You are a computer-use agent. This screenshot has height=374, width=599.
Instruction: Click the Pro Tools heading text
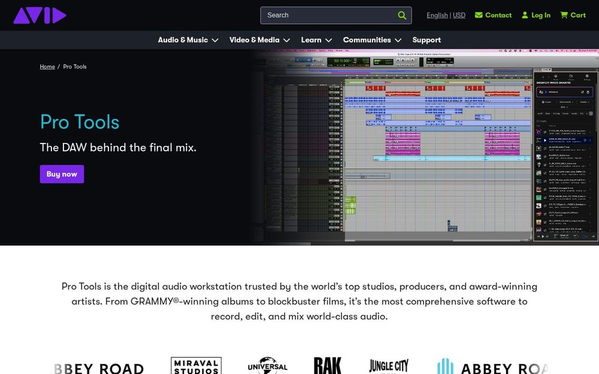point(80,122)
